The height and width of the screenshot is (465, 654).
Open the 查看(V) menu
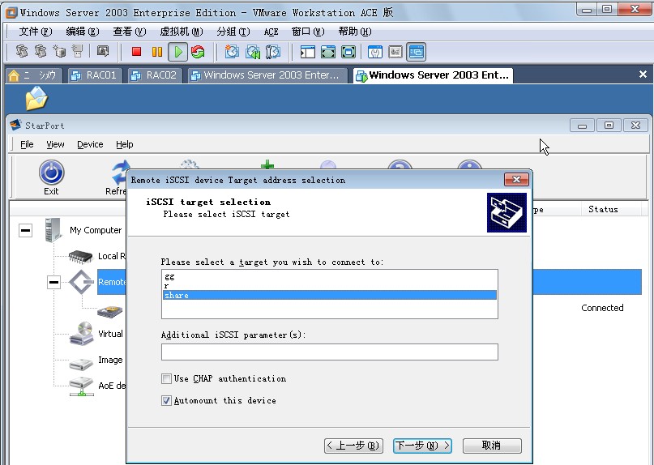point(130,32)
